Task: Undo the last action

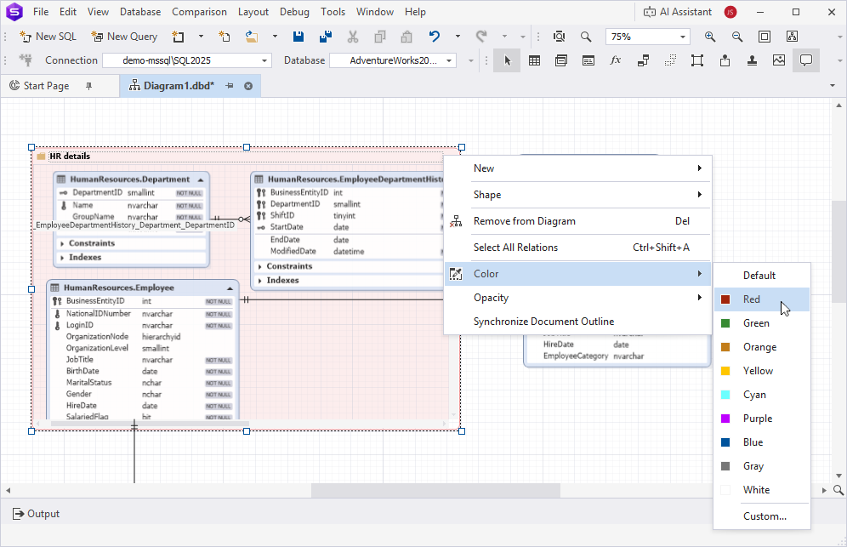Action: point(435,37)
